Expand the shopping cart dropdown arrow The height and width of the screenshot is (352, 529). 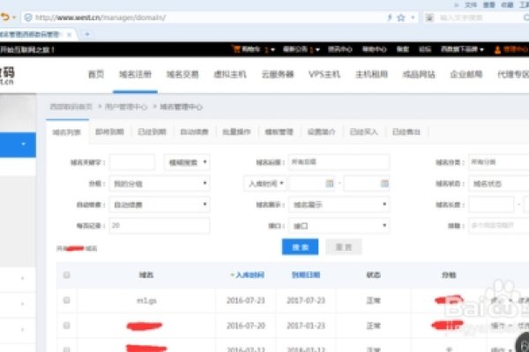coord(272,50)
